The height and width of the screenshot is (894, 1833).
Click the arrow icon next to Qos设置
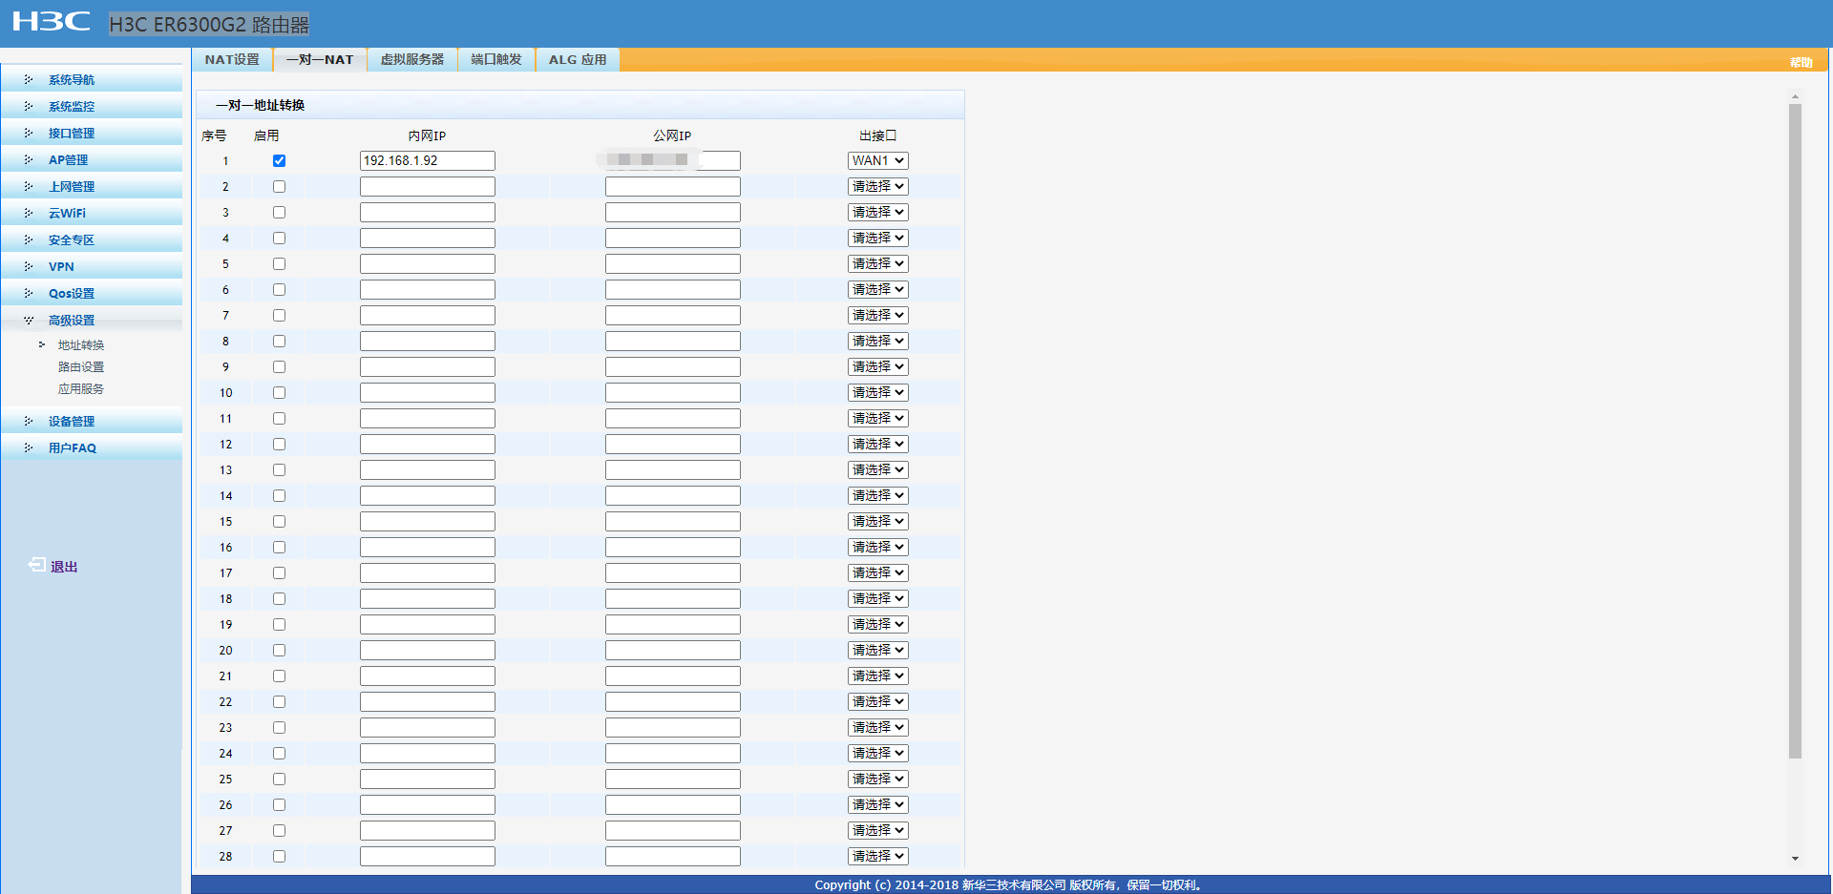click(29, 294)
